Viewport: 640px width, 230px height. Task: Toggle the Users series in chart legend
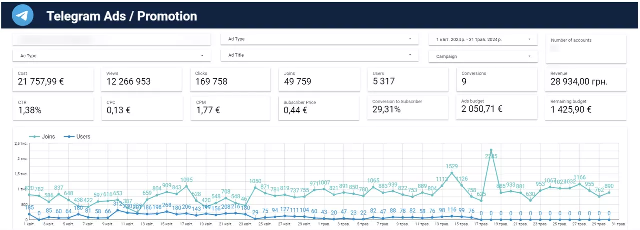[x=76, y=136]
